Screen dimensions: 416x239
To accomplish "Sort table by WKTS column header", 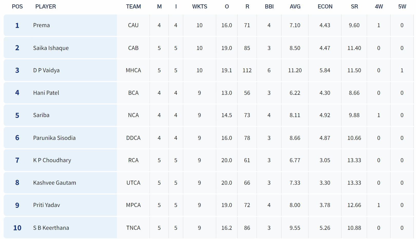I will (x=199, y=7).
